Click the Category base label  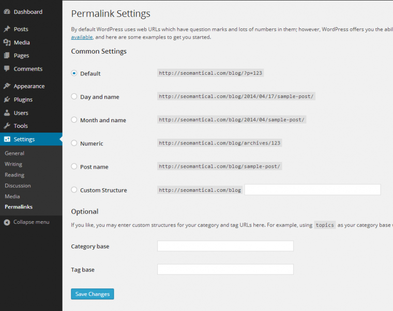tap(90, 246)
